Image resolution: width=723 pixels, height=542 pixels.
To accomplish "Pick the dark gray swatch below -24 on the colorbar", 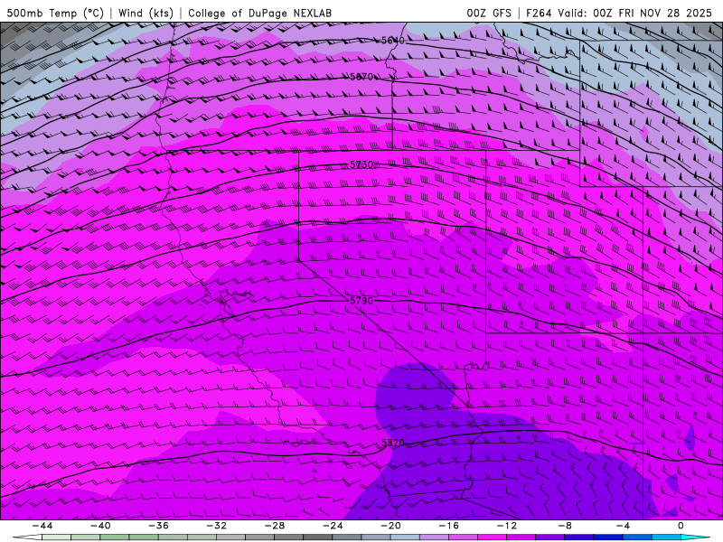I will 318,537.
